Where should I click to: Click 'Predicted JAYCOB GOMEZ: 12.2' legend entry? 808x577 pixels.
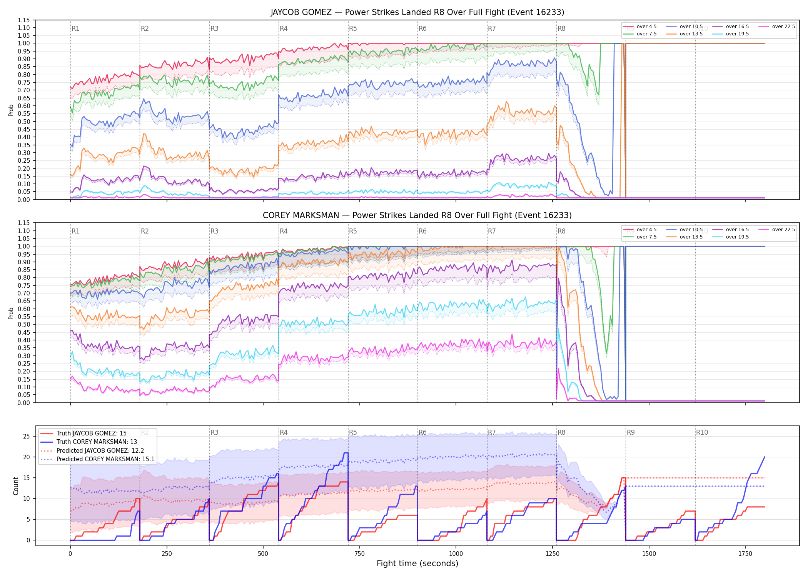click(x=92, y=450)
